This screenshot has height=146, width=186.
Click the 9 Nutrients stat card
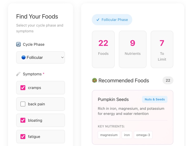(x=132, y=49)
